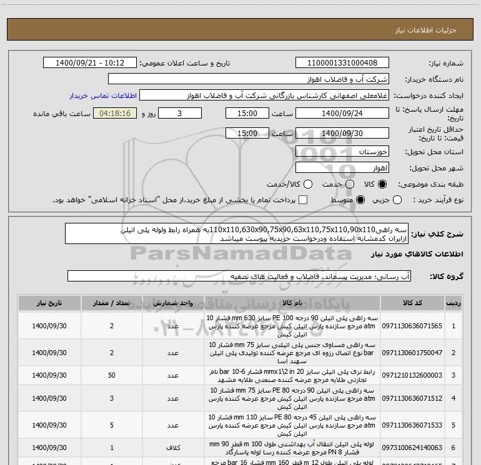Select the کالا/خدمت radio button
Screen dimensions: 481x465
(x=308, y=184)
